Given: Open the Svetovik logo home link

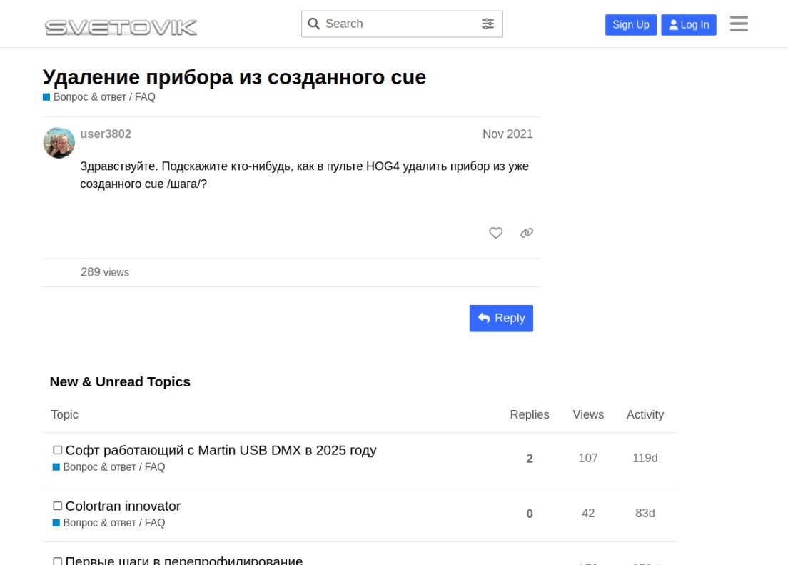Looking at the screenshot, I should [121, 26].
